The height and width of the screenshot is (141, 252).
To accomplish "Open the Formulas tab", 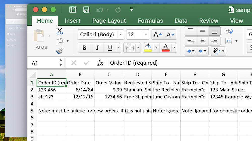I will pos(150,21).
